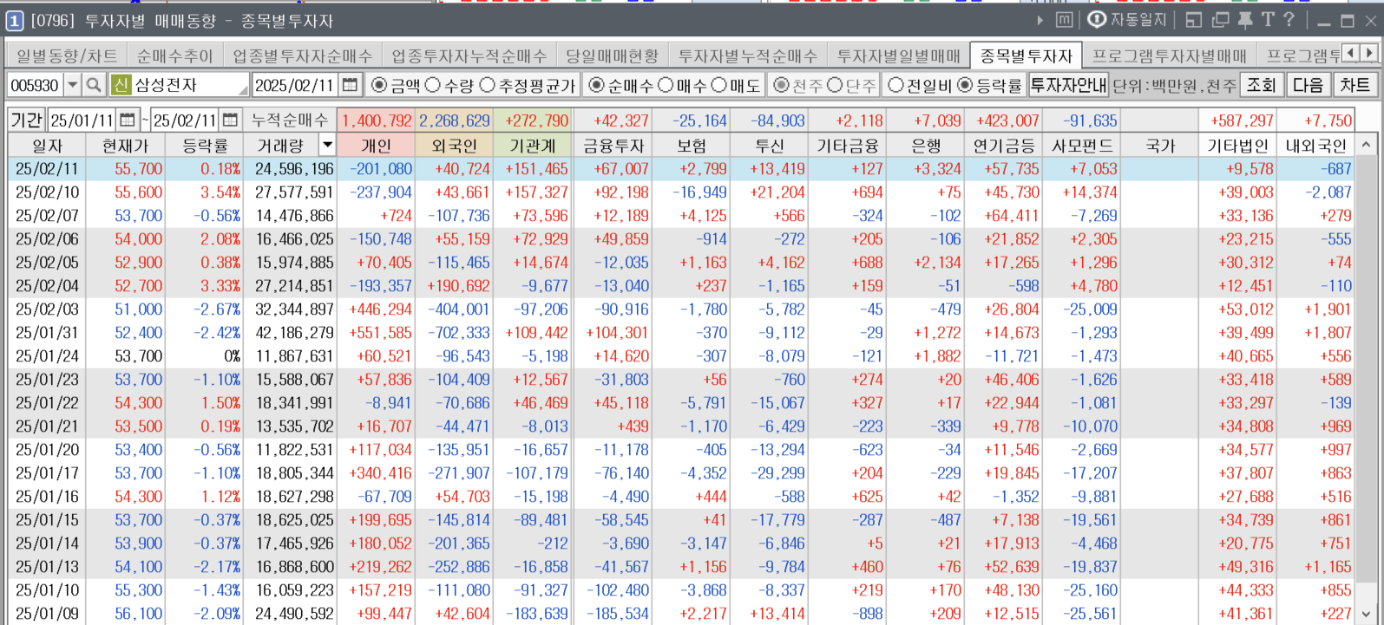Choose the 매수 radio button
The height and width of the screenshot is (625, 1384).
coord(666,85)
